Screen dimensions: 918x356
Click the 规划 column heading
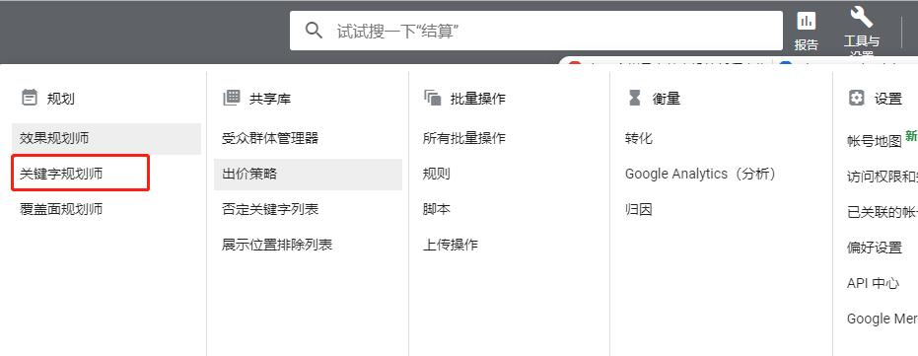click(x=61, y=99)
